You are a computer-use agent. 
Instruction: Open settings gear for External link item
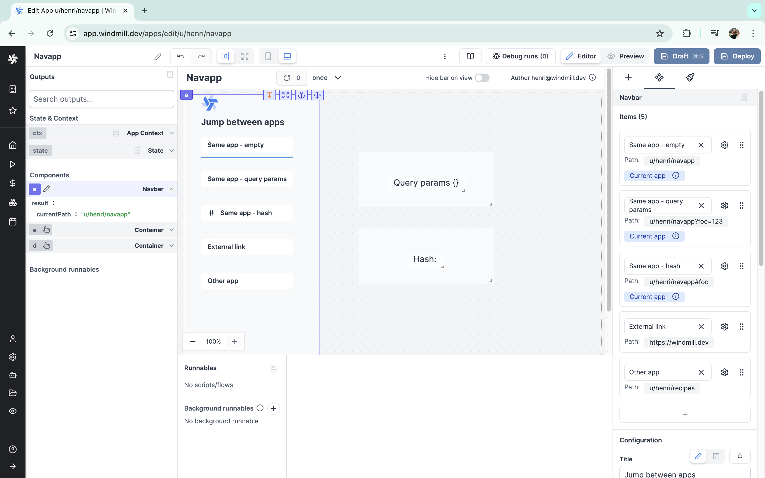tap(724, 327)
